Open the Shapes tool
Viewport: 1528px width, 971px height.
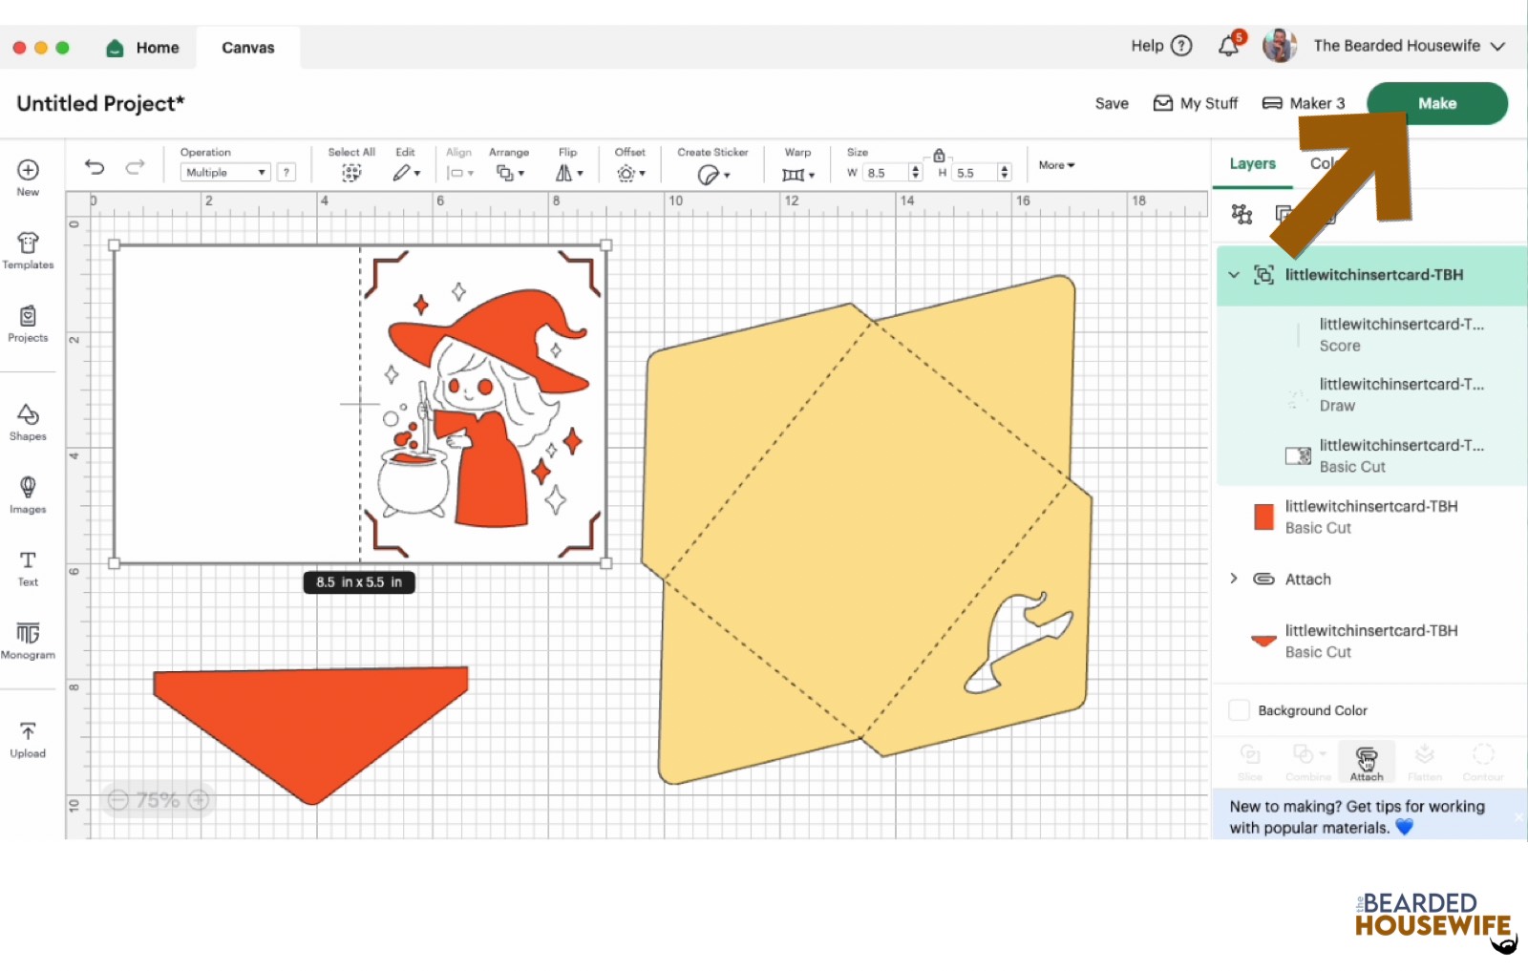[x=28, y=422]
